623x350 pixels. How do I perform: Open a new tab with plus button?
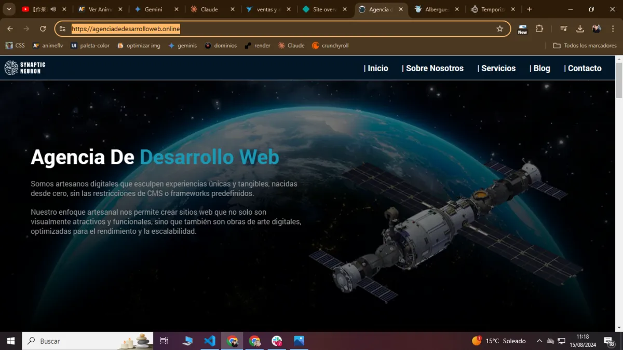[530, 9]
